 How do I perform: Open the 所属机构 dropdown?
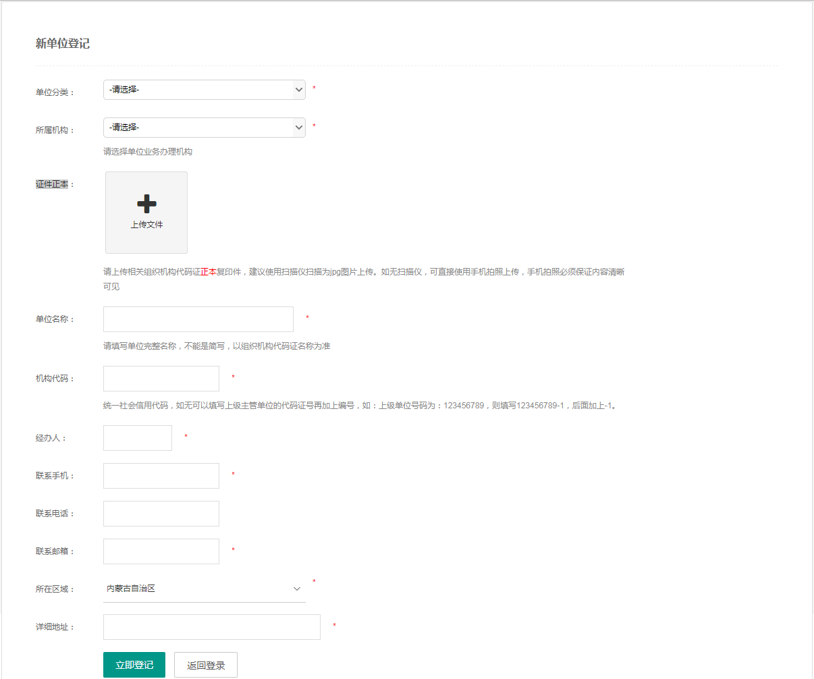[x=204, y=128]
